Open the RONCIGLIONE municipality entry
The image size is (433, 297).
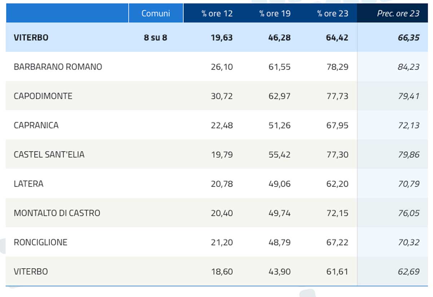(x=40, y=242)
